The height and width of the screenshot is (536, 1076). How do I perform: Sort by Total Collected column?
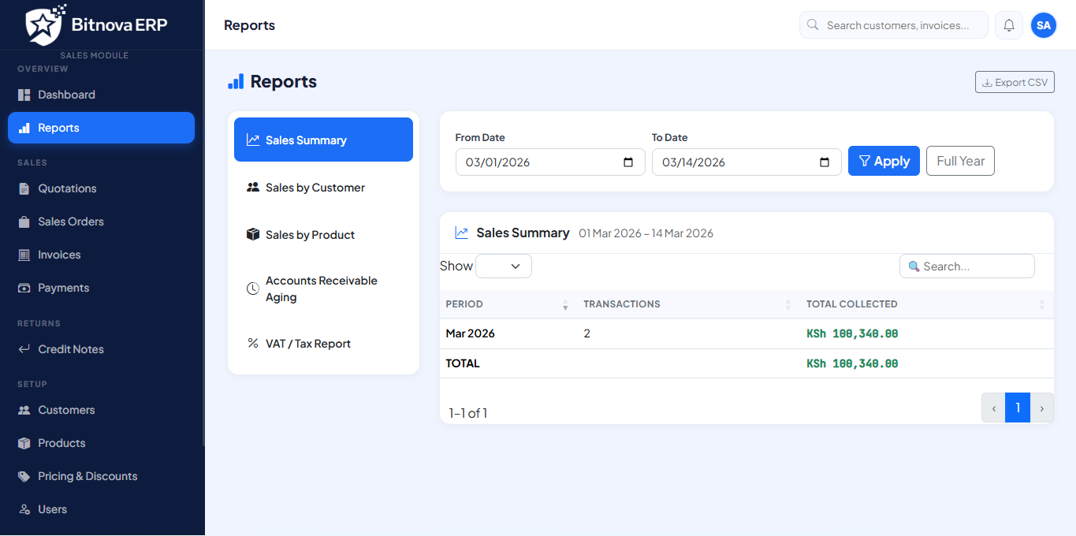[x=1041, y=304]
